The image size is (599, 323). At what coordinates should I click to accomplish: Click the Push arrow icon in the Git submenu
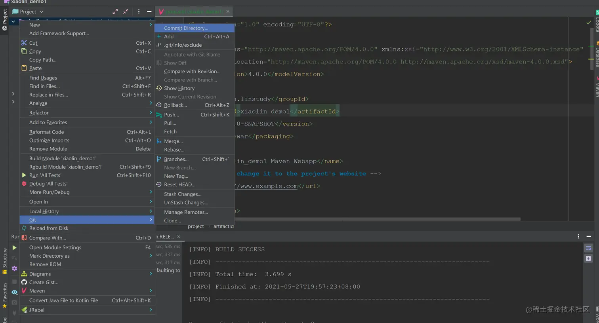tap(159, 115)
